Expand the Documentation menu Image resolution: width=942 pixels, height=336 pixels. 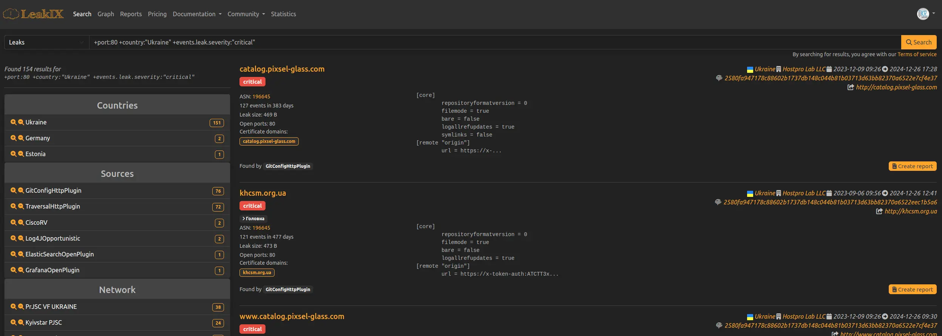click(197, 14)
